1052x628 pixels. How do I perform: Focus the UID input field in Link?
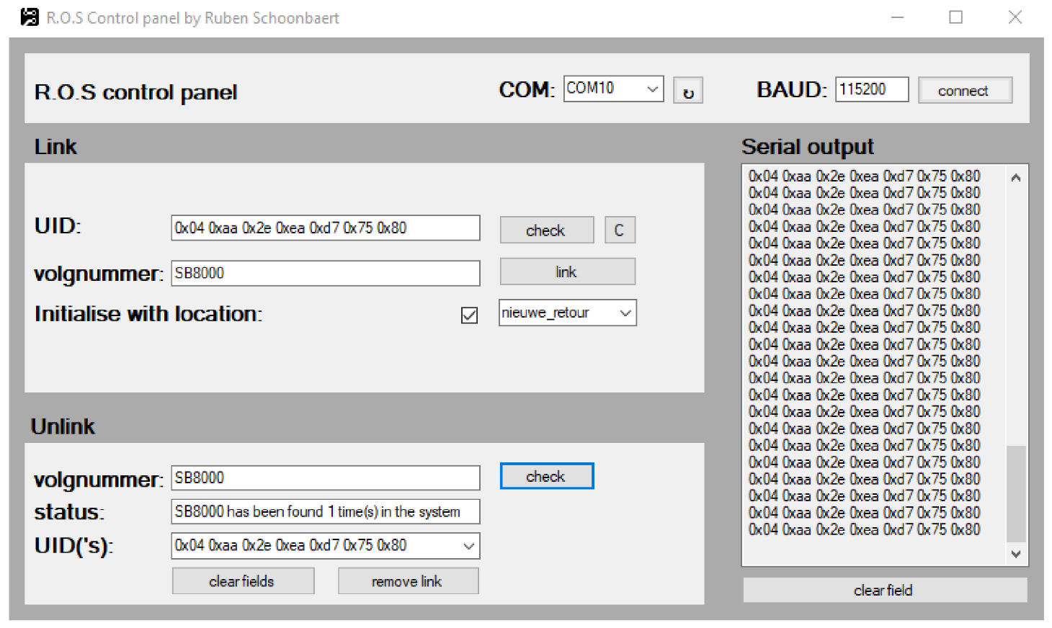325,228
